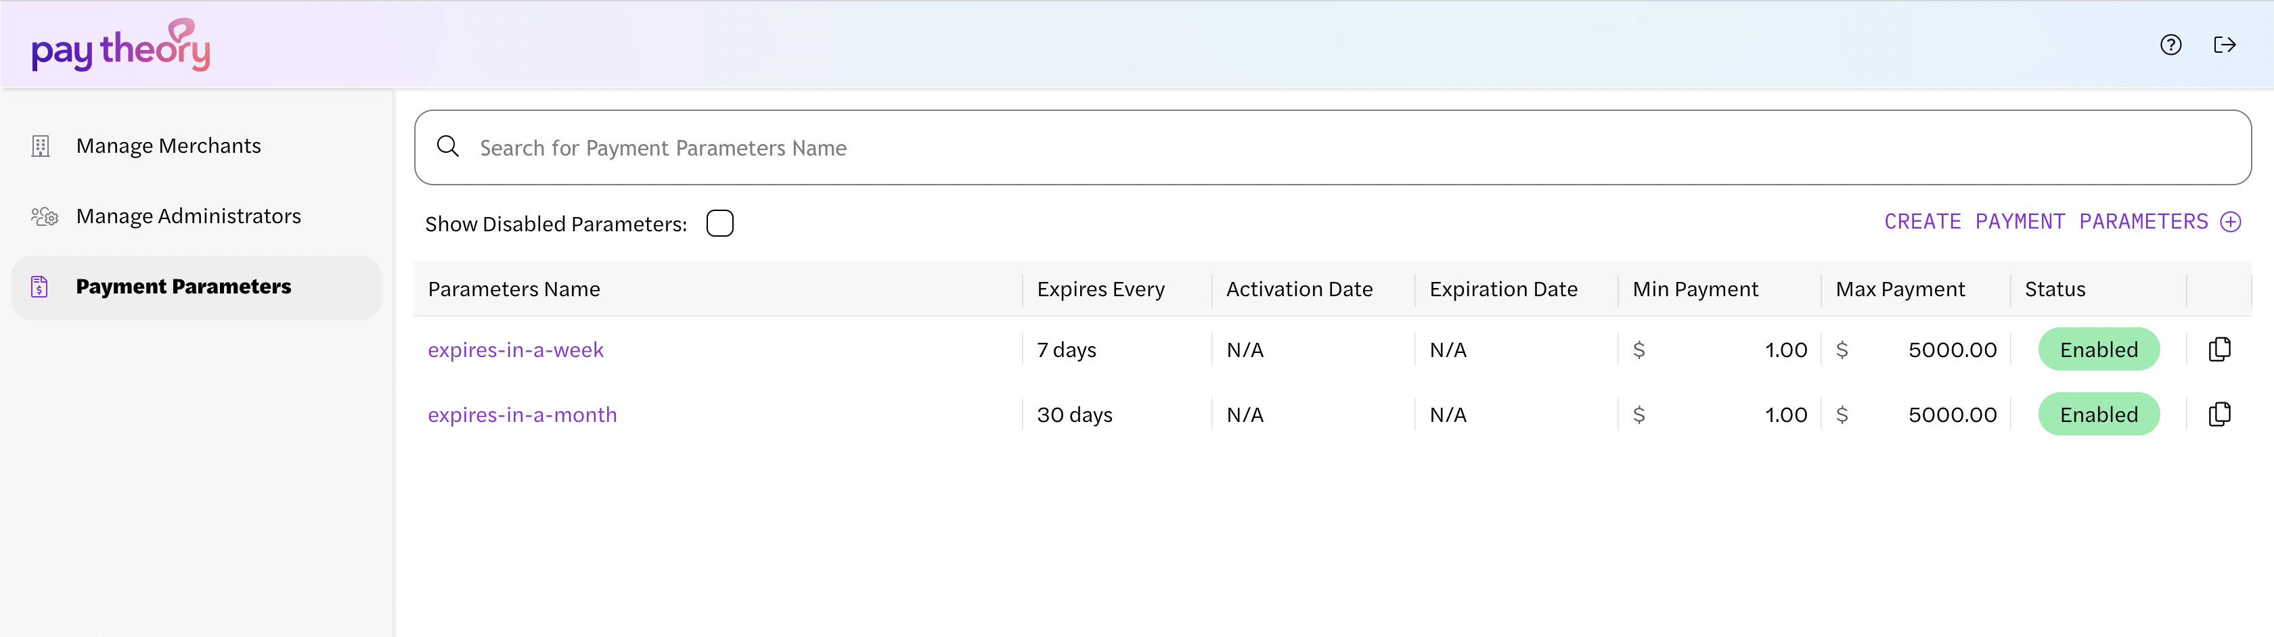The image size is (2274, 637).
Task: Copy the expires-in-a-week parameter using its copy icon
Action: click(2219, 348)
